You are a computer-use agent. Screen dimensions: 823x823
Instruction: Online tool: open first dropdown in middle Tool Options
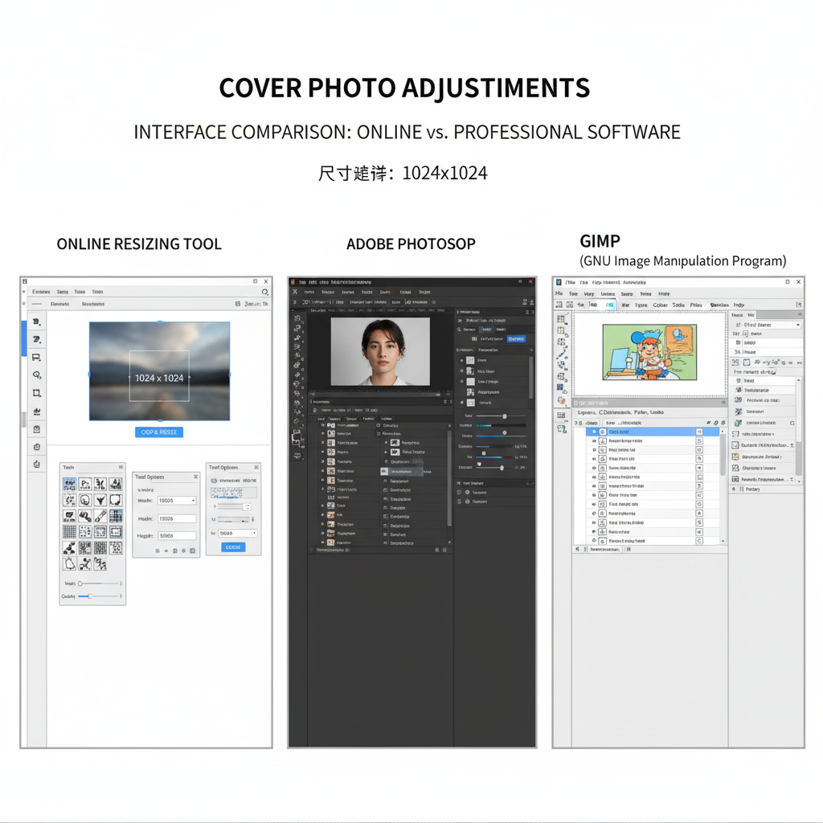click(x=177, y=501)
